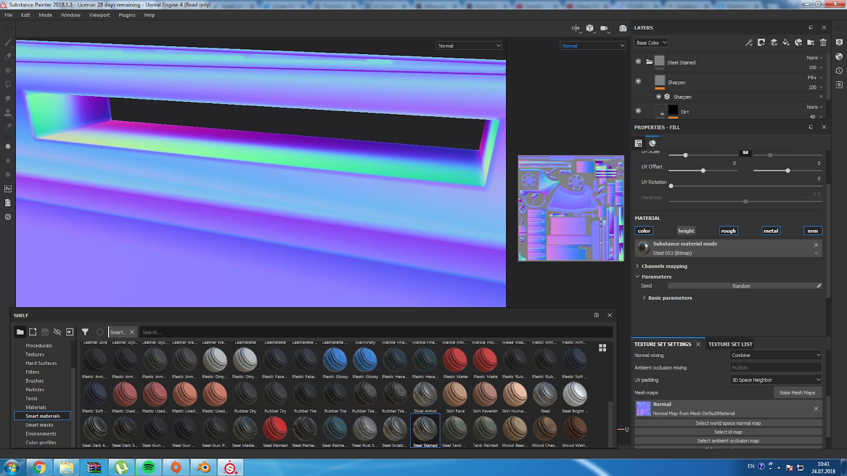Click Select world space normal map
The image size is (847, 476).
727,423
